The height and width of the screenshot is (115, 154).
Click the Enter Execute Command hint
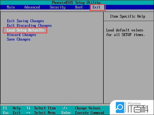point(83,113)
